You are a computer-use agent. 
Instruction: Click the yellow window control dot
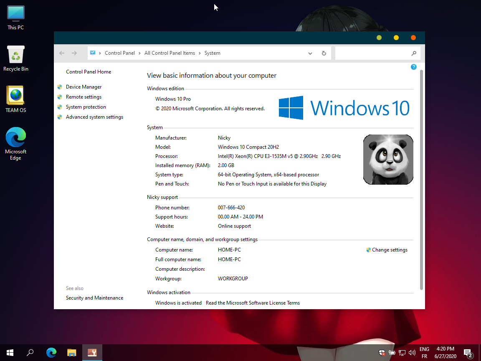pyautogui.click(x=396, y=38)
